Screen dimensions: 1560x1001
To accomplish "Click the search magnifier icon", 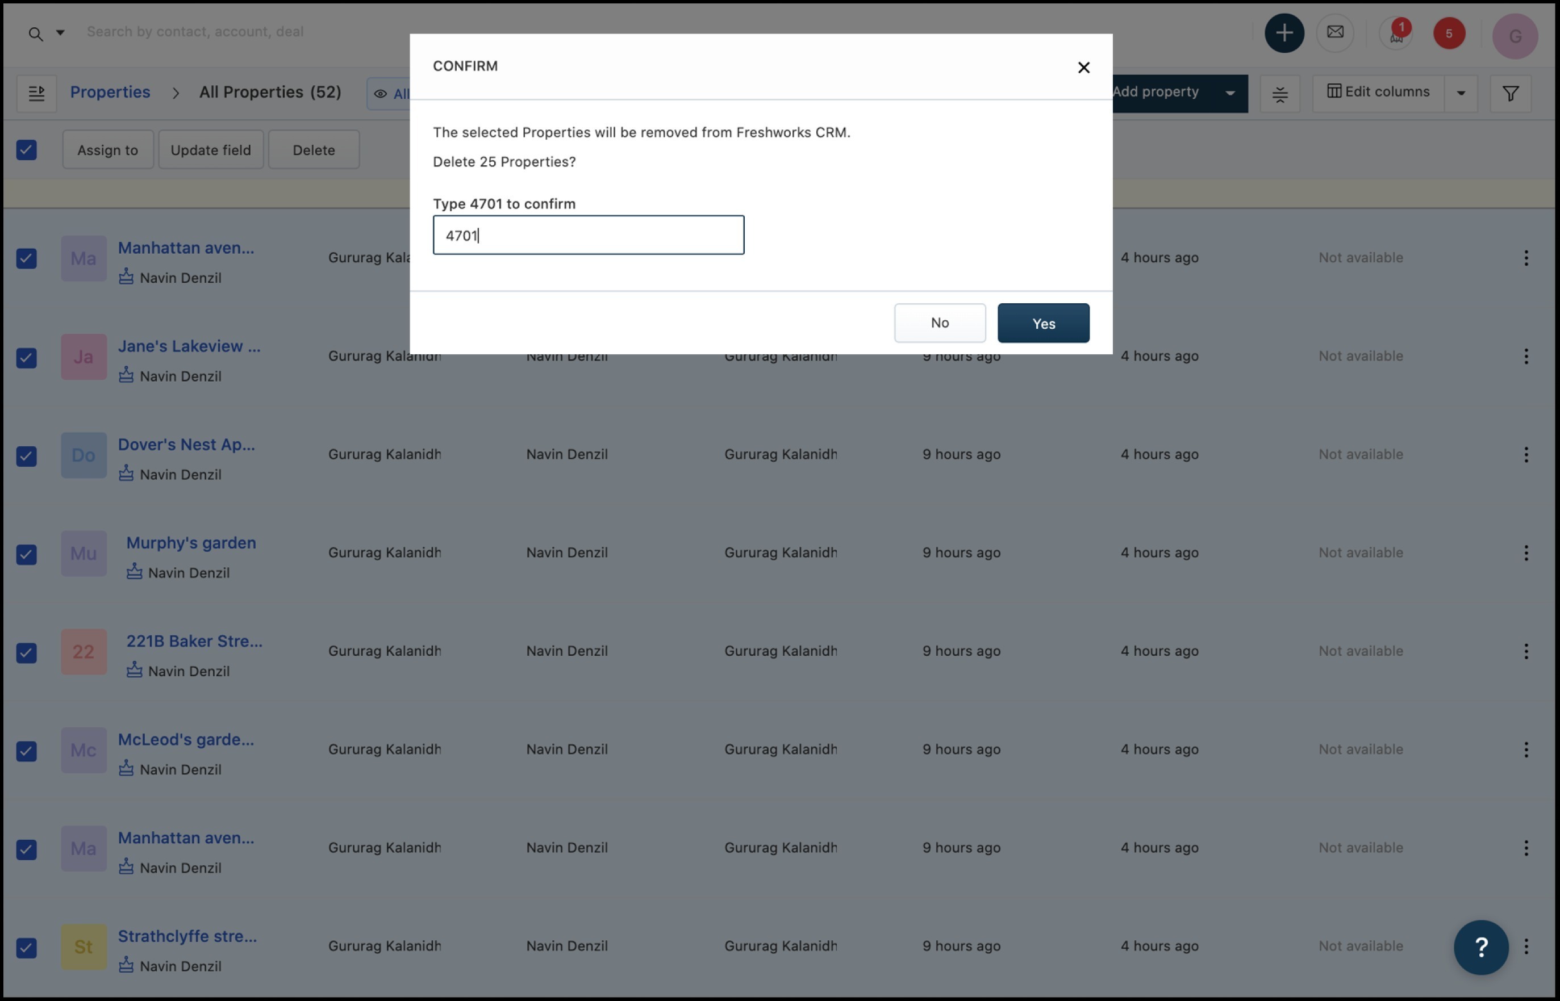I will (36, 34).
